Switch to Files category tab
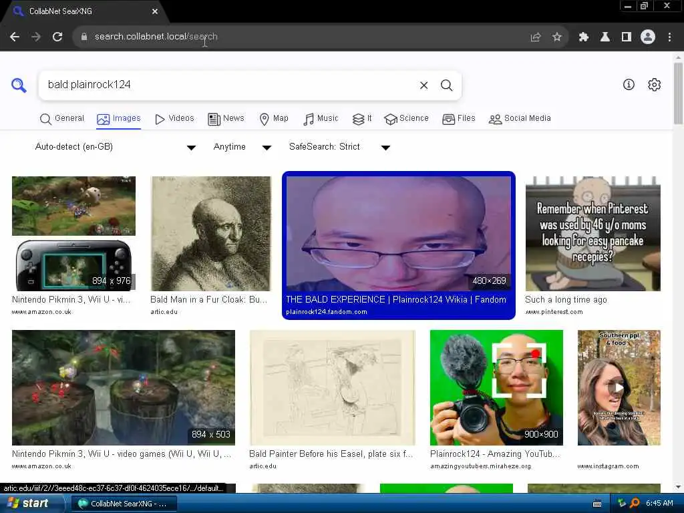Image resolution: width=684 pixels, height=513 pixels. (x=458, y=119)
